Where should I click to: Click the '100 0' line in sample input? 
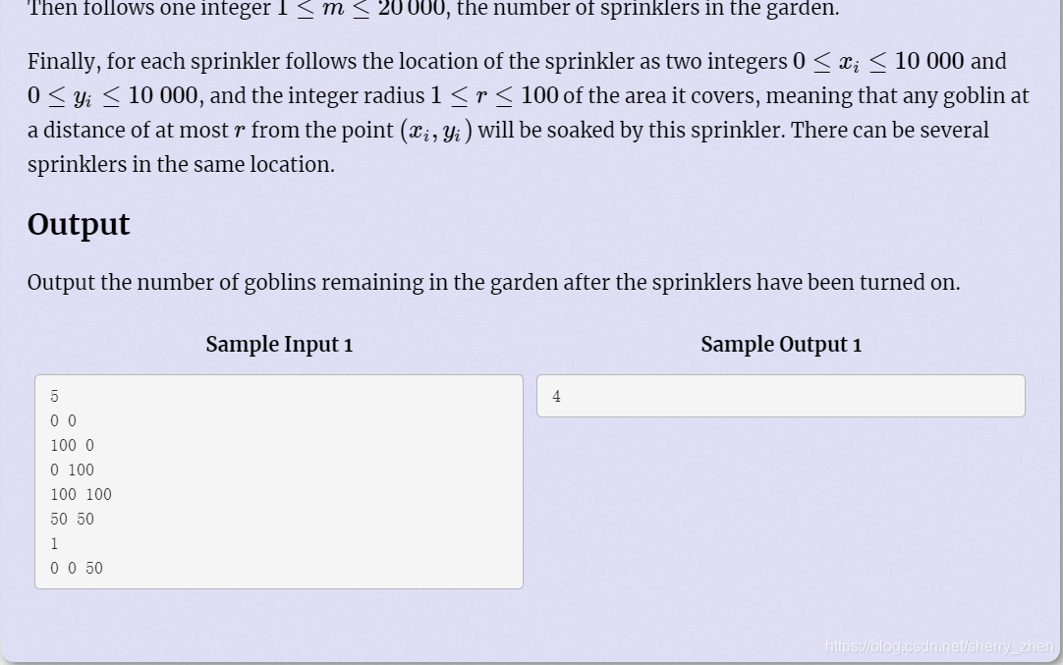(72, 445)
